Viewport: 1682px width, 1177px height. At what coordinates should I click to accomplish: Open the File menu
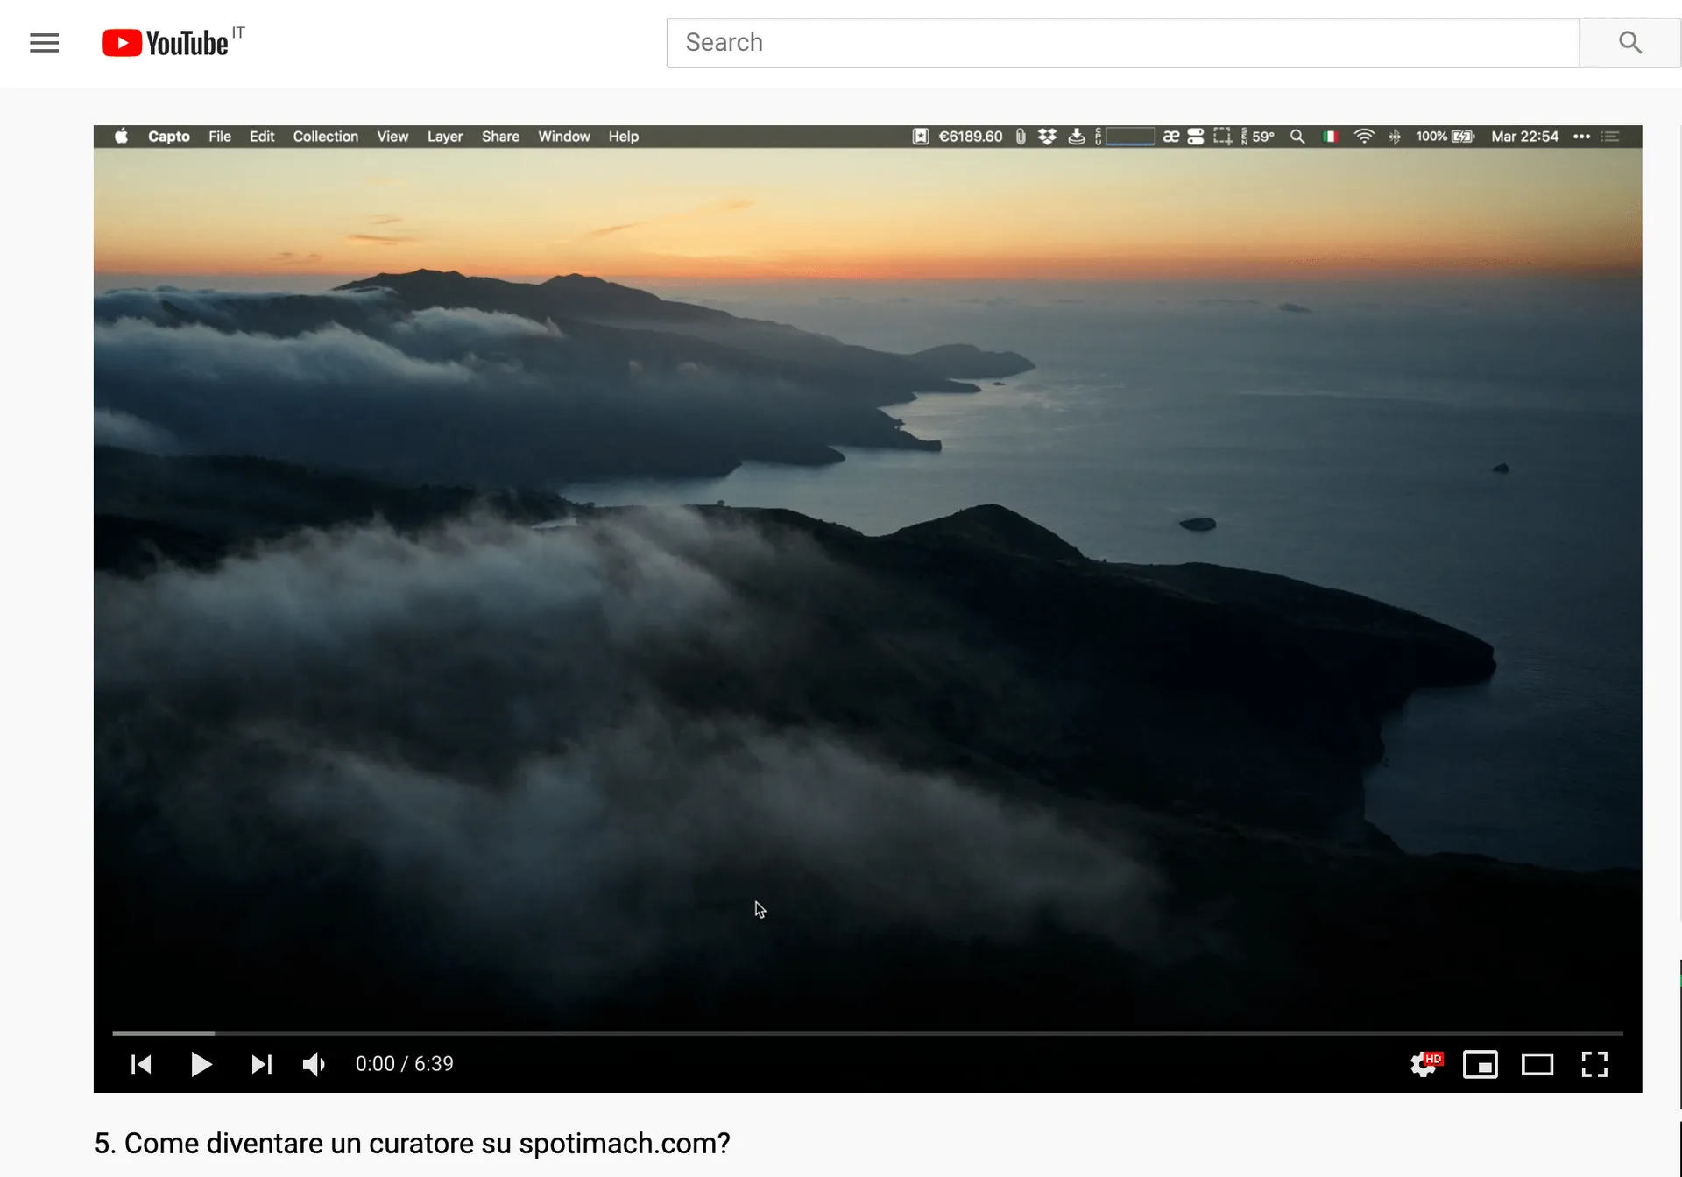(x=220, y=137)
